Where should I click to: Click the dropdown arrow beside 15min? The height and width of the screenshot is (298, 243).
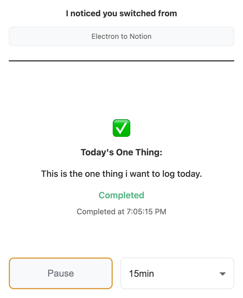(x=223, y=274)
